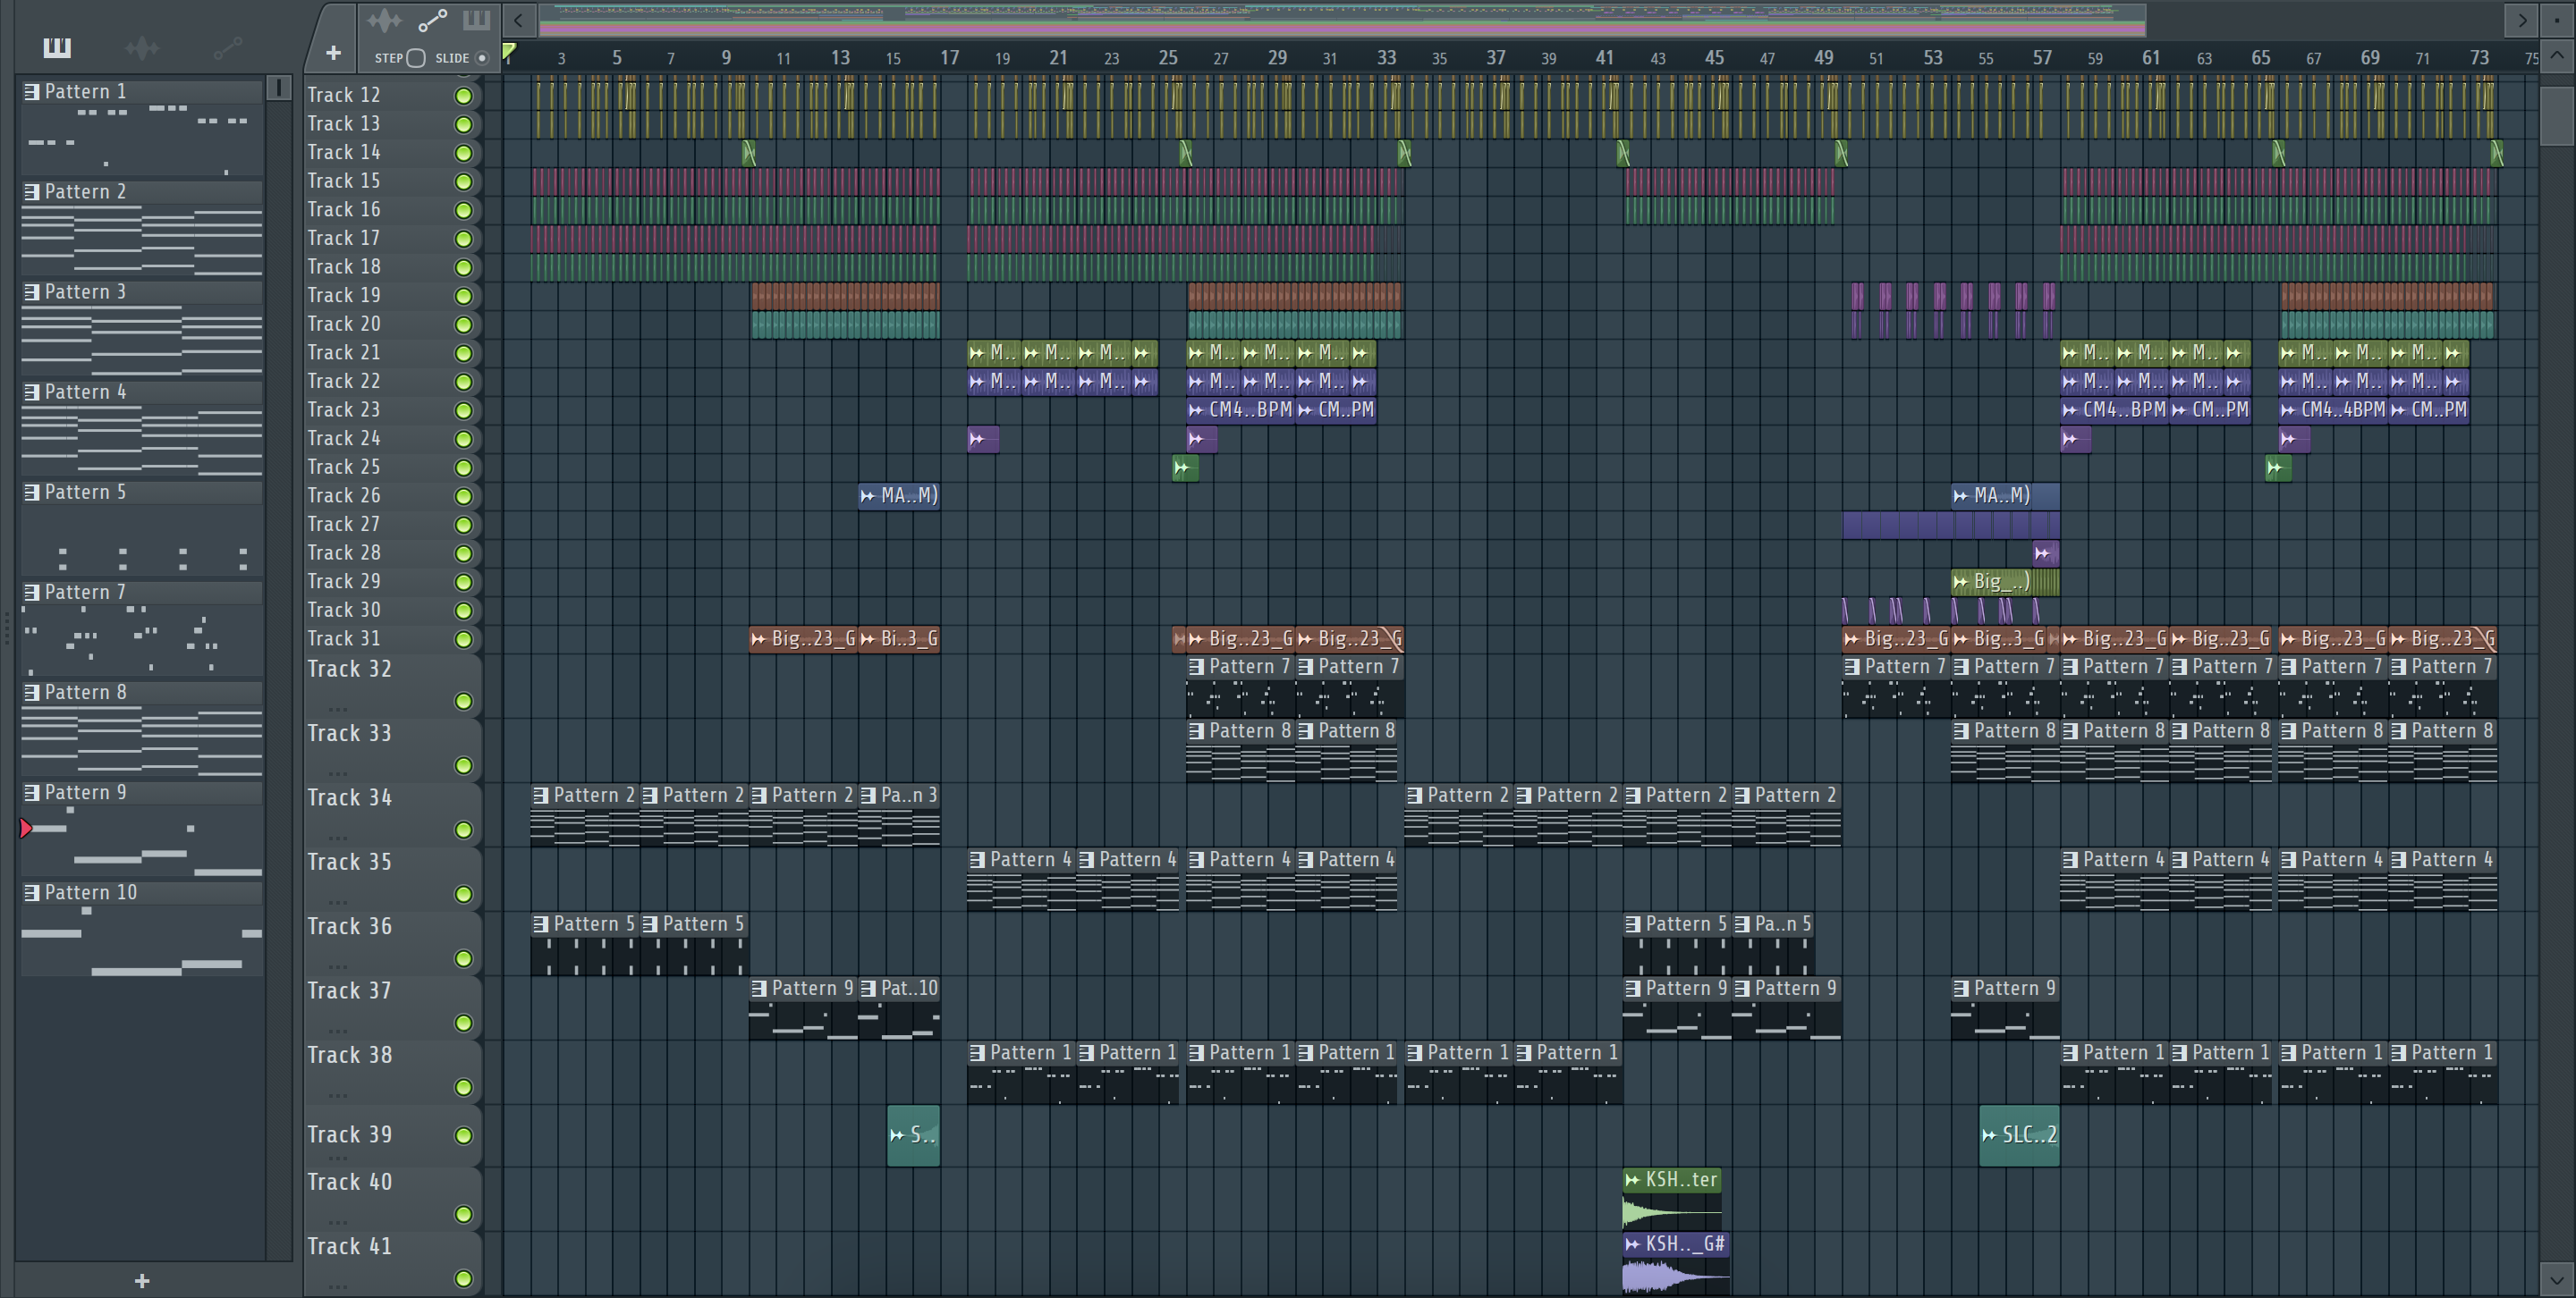Click the playlist toolbar automation clip icon
Screen dimensions: 2576x1298
pos(432,20)
